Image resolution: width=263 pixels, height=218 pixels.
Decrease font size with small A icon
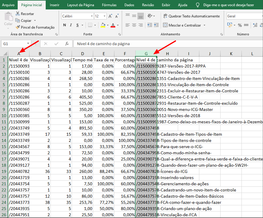(x=117, y=16)
